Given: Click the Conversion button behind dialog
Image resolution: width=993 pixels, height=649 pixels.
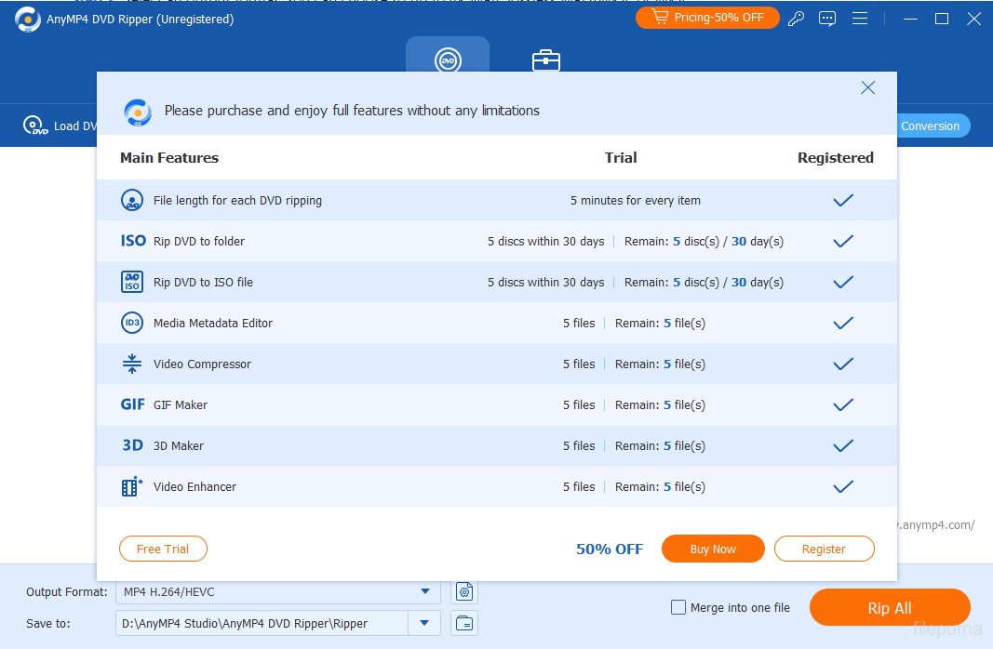Looking at the screenshot, I should tap(933, 126).
